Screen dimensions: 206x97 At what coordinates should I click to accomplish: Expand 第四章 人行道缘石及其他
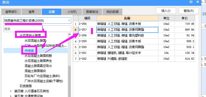tap(11, 91)
